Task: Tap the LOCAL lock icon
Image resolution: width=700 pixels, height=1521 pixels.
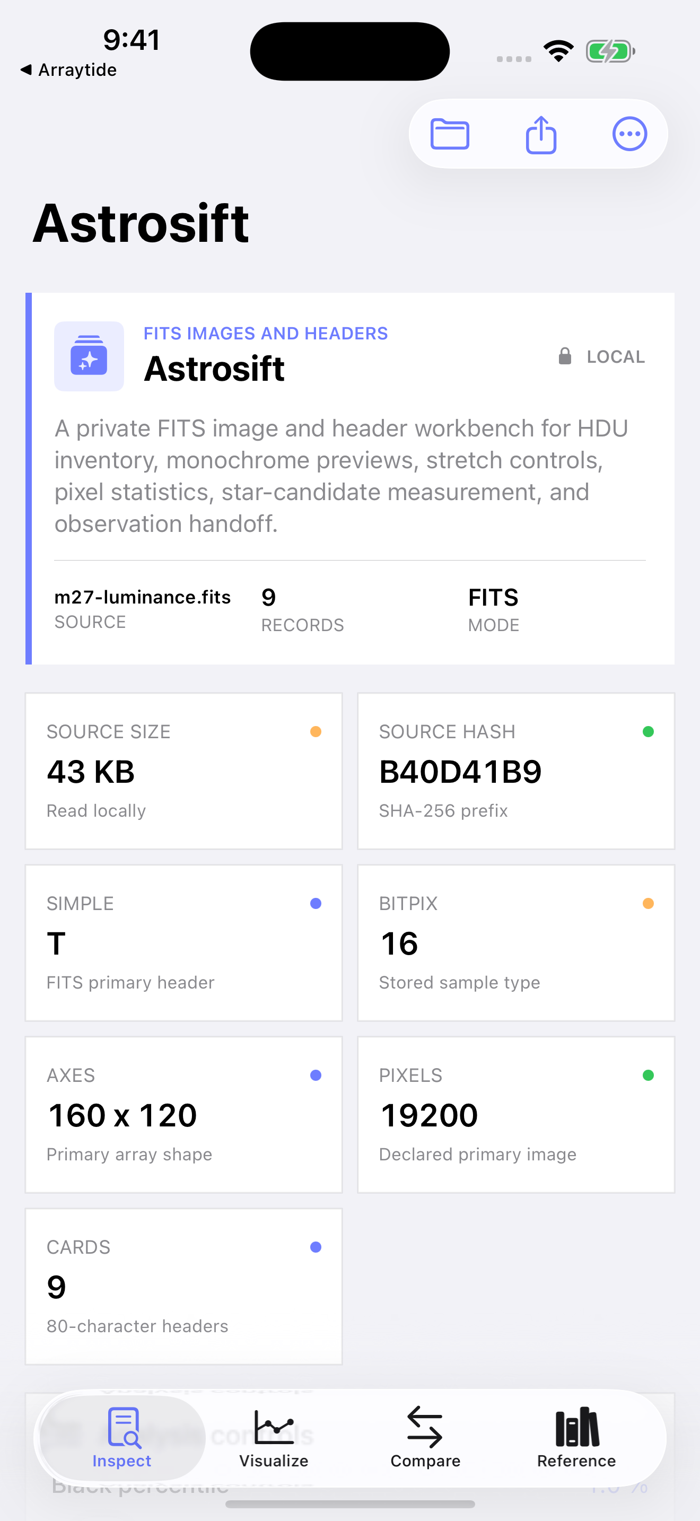Action: tap(565, 356)
